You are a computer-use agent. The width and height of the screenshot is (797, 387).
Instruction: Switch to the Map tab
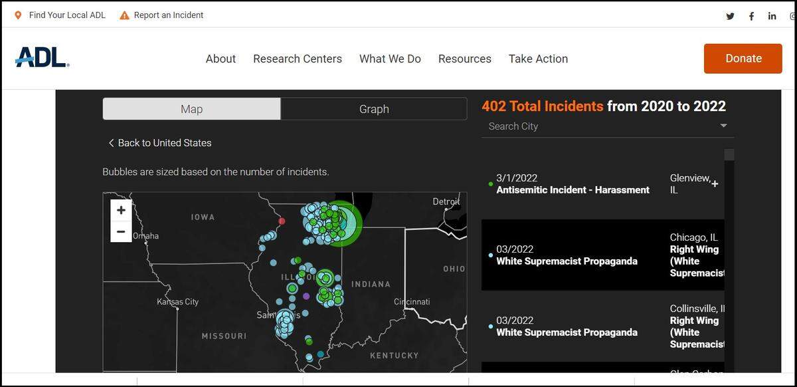click(191, 109)
